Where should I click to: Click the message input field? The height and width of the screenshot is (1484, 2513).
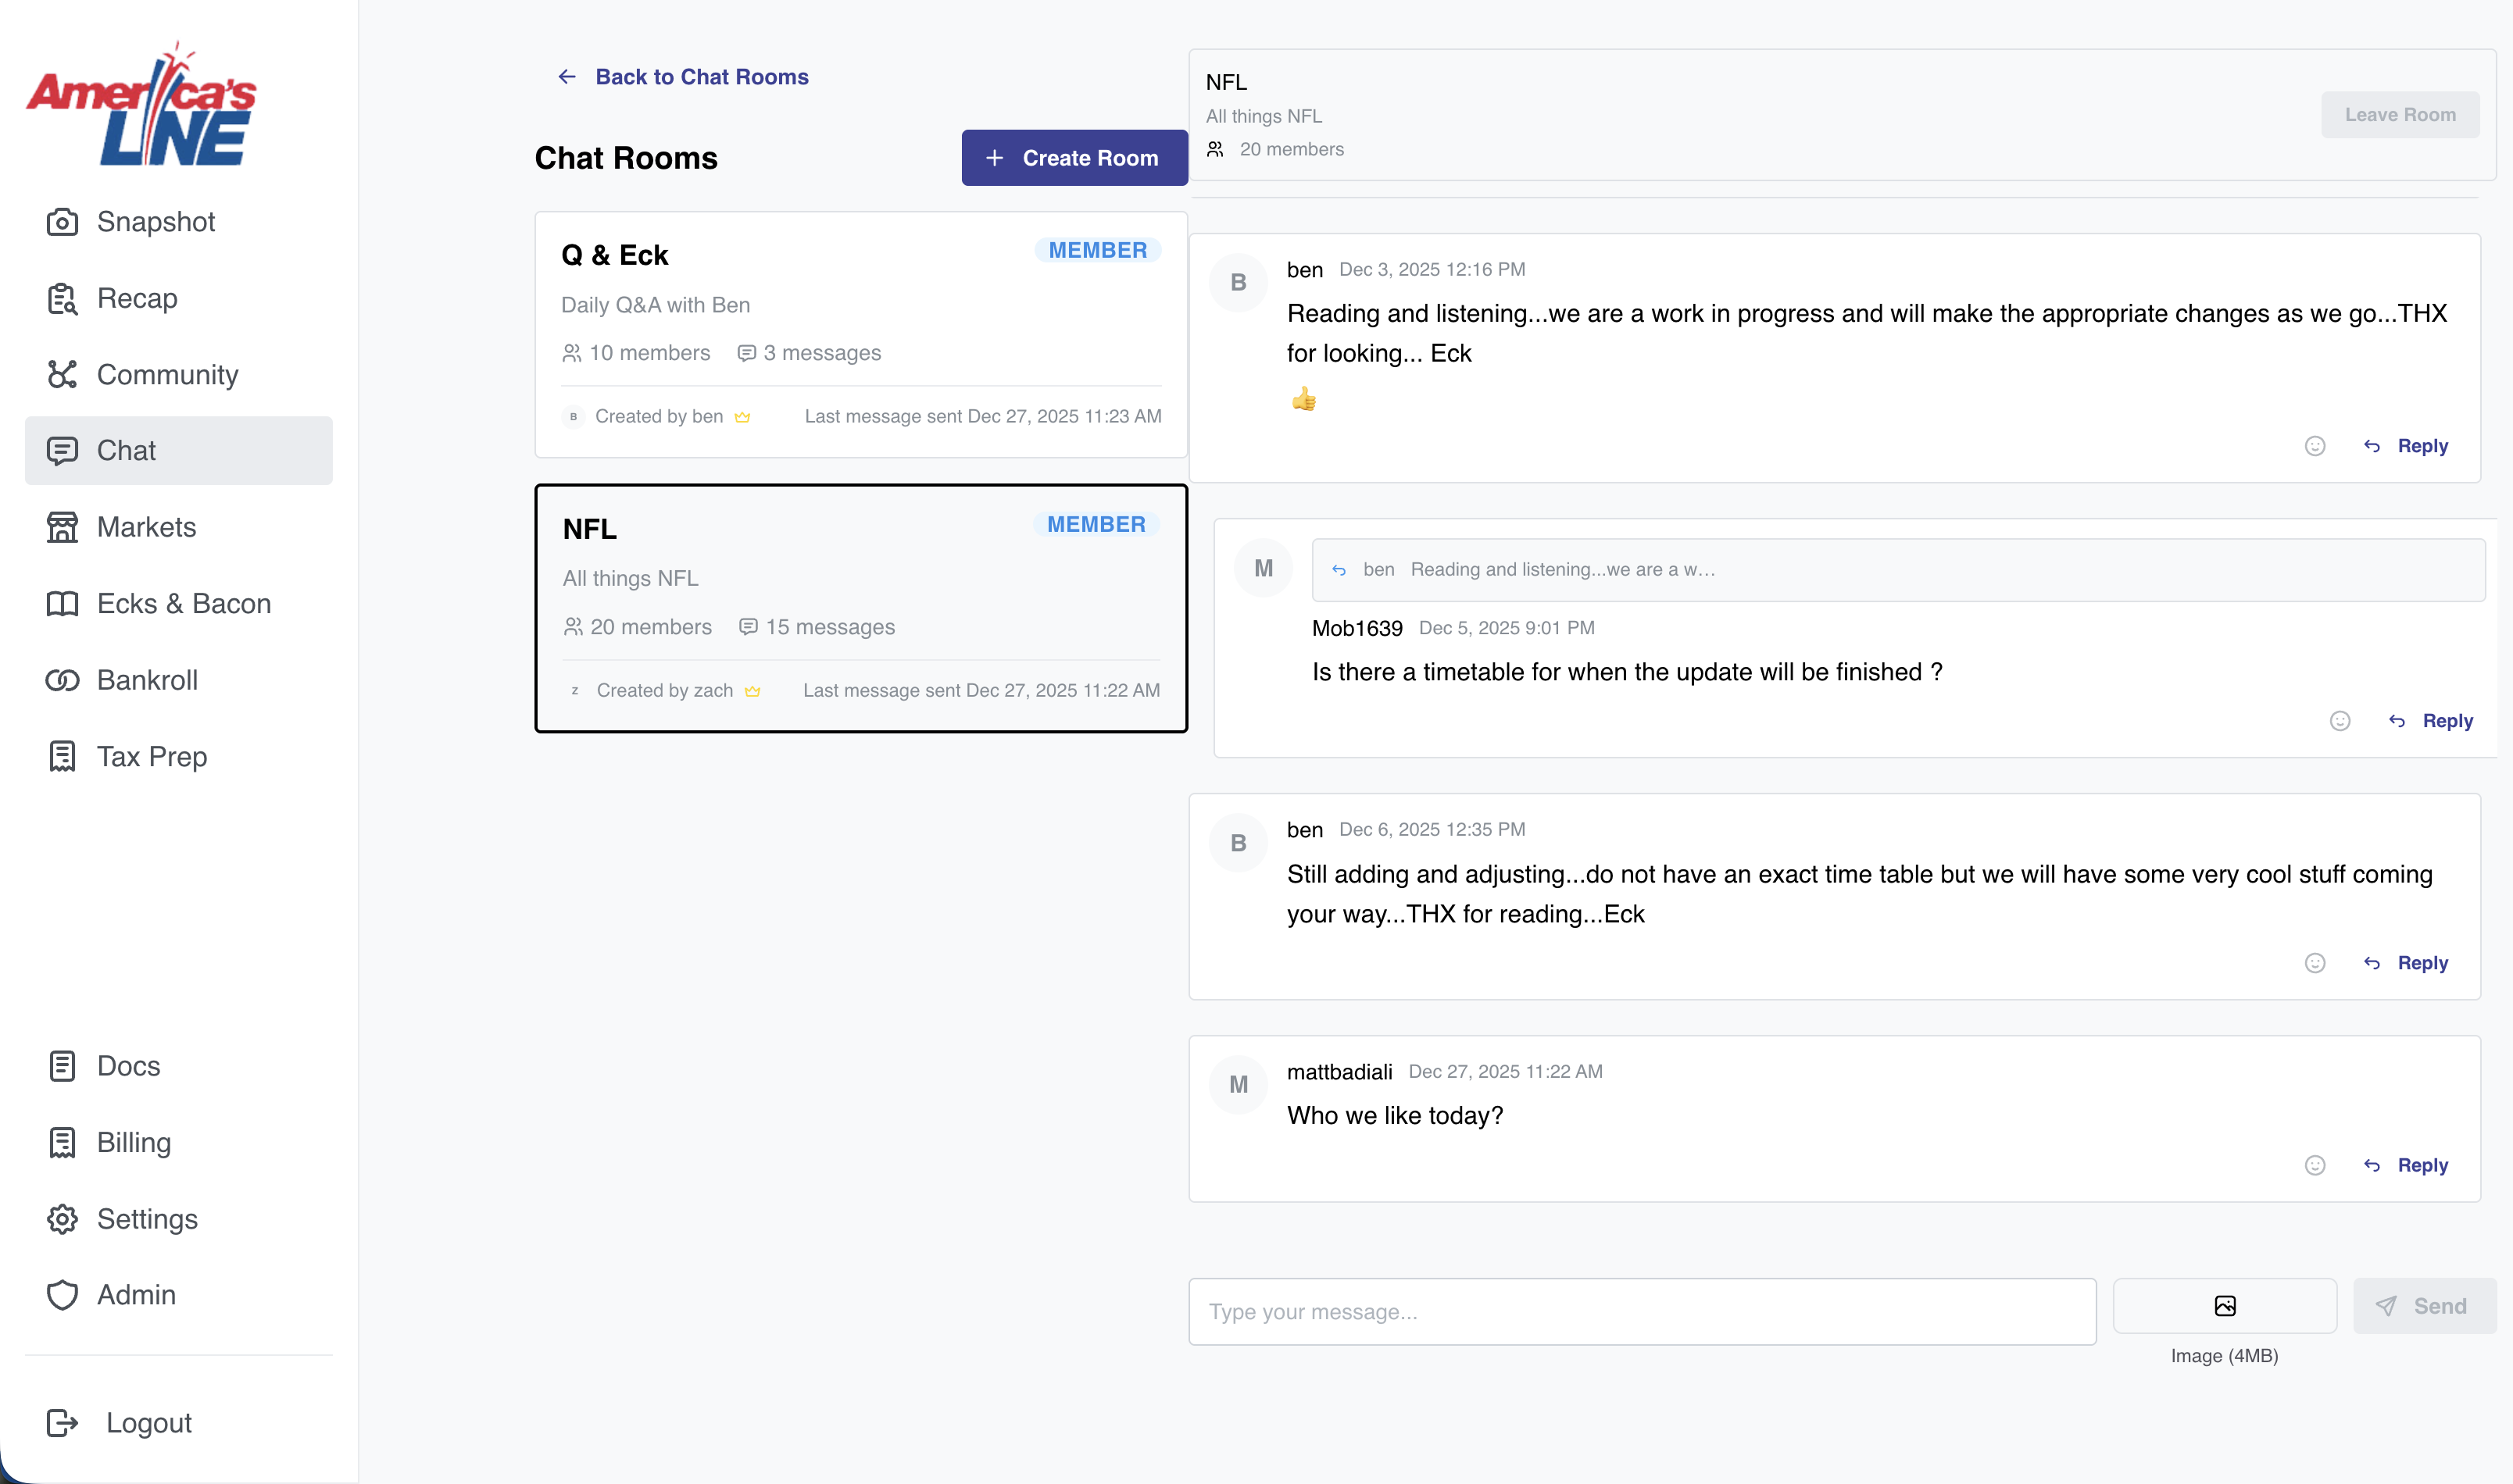(1641, 1311)
